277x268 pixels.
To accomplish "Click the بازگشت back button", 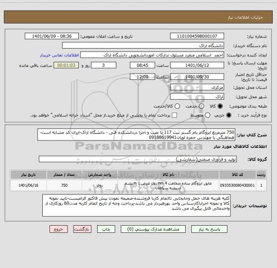I will [x=82, y=229].
